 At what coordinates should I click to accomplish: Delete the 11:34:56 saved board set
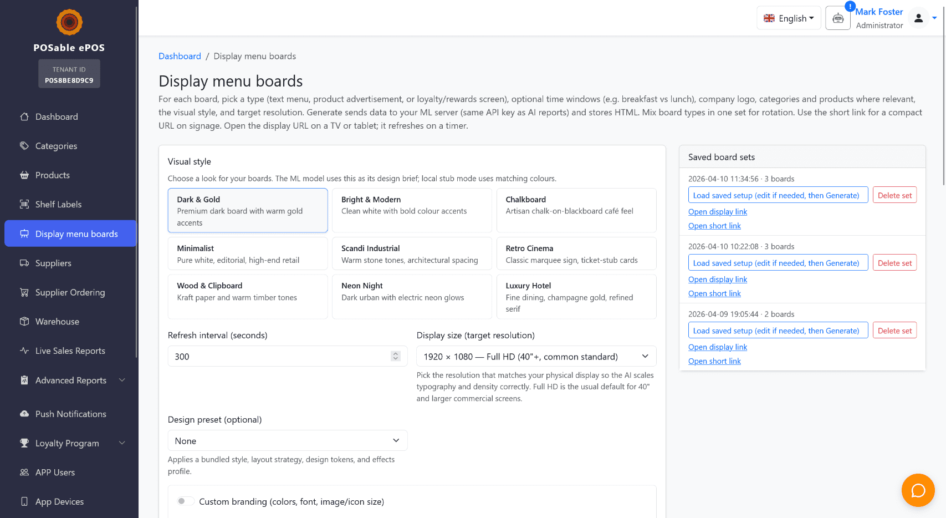click(x=894, y=195)
